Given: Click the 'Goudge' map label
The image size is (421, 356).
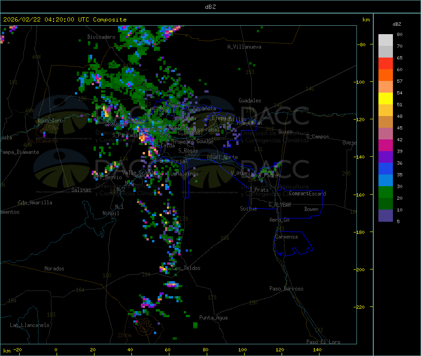Looking at the screenshot, I should click(205, 141).
